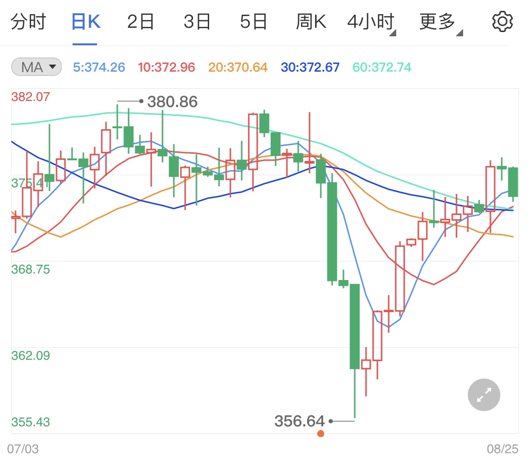Click the 356.64 low price marker
This screenshot has width=530, height=462.
tap(300, 421)
